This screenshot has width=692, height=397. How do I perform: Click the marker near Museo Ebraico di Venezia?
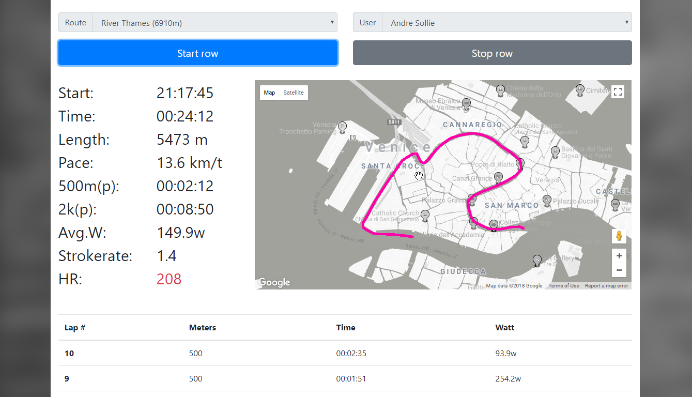[466, 103]
